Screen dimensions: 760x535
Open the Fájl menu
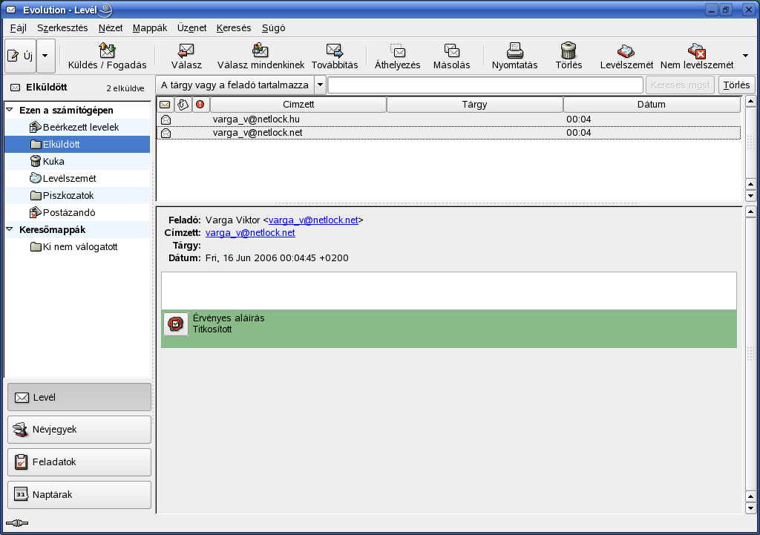tap(19, 28)
